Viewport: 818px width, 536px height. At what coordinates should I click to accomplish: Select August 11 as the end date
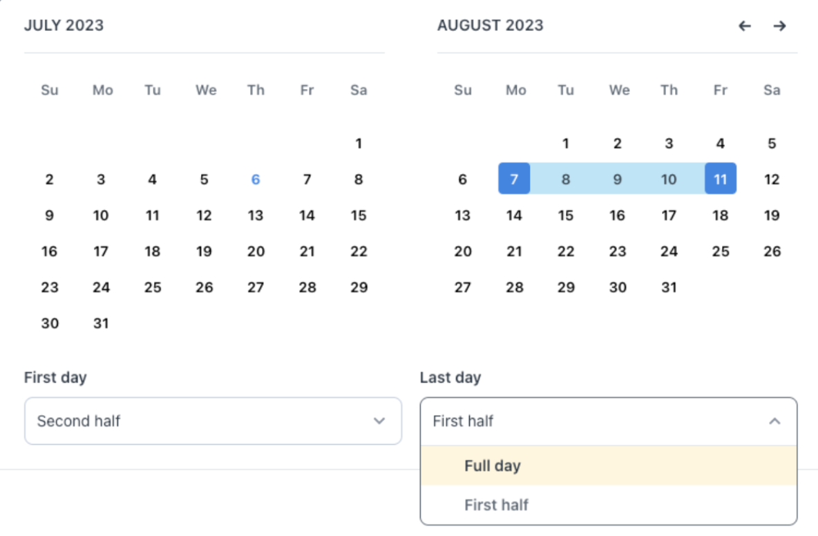tap(721, 179)
